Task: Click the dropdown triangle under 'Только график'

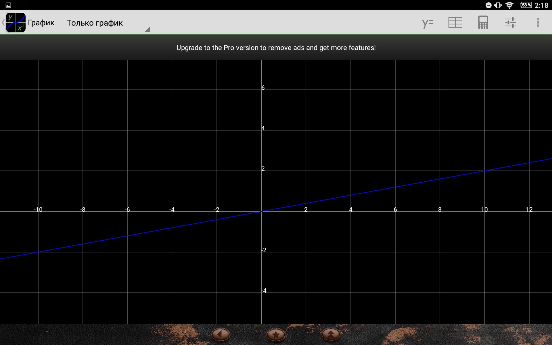Action: tap(147, 29)
